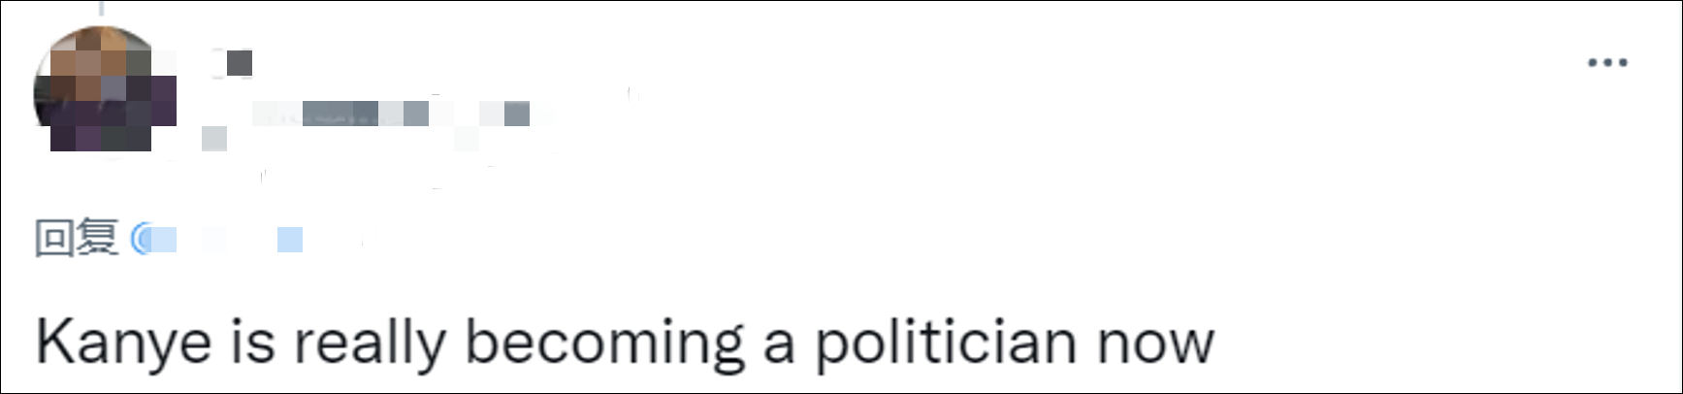
Task: Click the blurred blue replied-to mention
Action: [x=223, y=239]
